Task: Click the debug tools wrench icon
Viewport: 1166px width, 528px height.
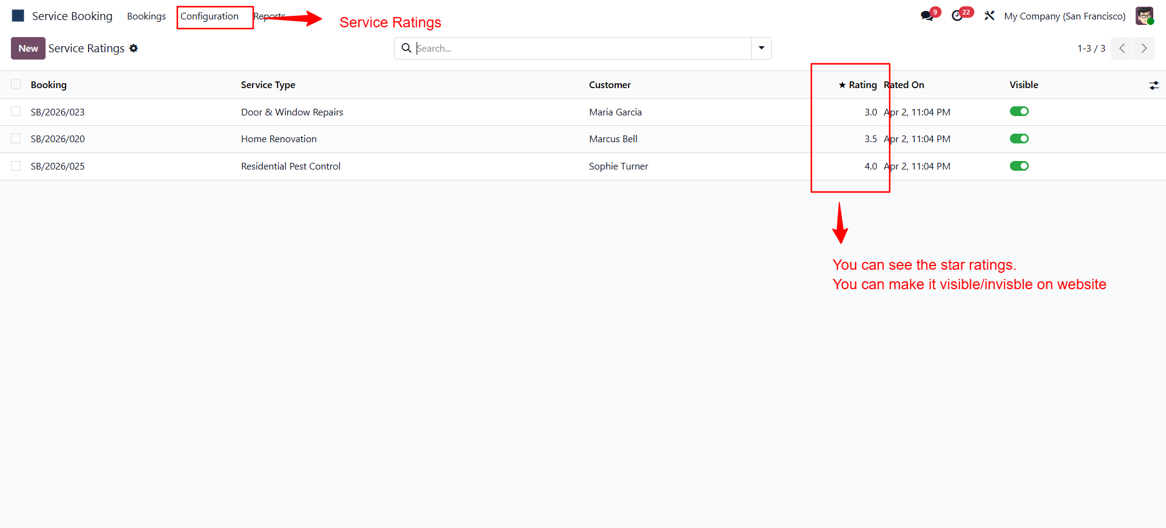Action: click(989, 16)
